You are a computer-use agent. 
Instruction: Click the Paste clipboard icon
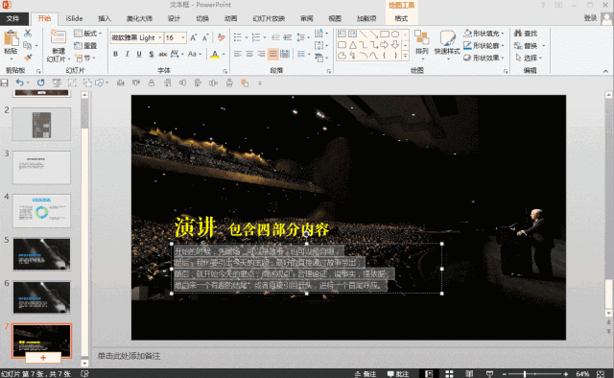tap(11, 39)
